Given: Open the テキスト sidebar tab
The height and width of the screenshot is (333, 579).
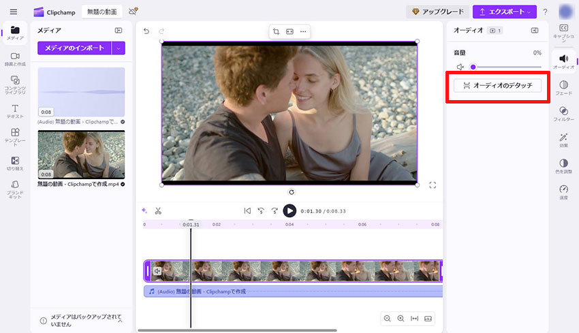Looking at the screenshot, I should pos(15,112).
